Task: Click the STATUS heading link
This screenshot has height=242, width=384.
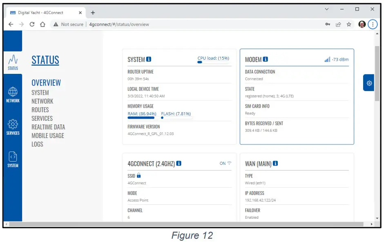Action: tap(45, 60)
